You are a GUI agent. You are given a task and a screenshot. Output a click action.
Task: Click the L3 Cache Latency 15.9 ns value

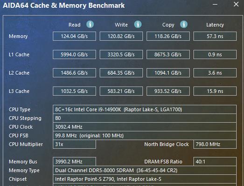click(x=215, y=91)
